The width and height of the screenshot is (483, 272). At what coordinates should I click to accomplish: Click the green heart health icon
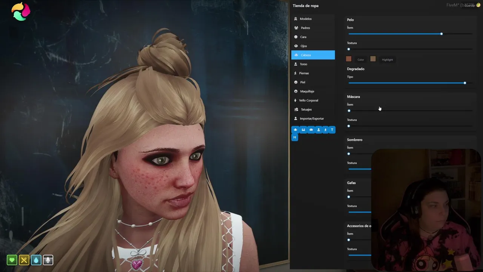(x=12, y=260)
